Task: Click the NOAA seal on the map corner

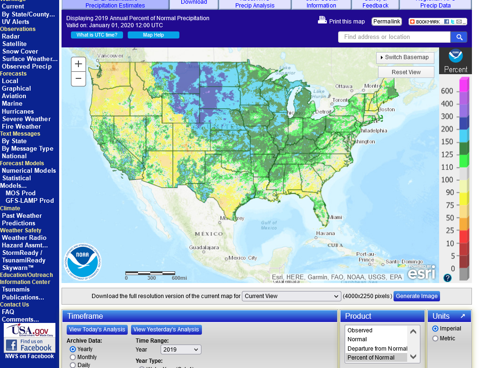Action: tap(83, 262)
